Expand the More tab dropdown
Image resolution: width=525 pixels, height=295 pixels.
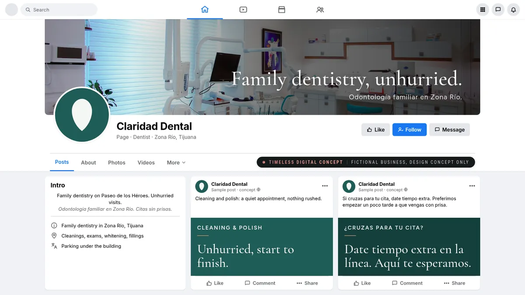pos(176,162)
